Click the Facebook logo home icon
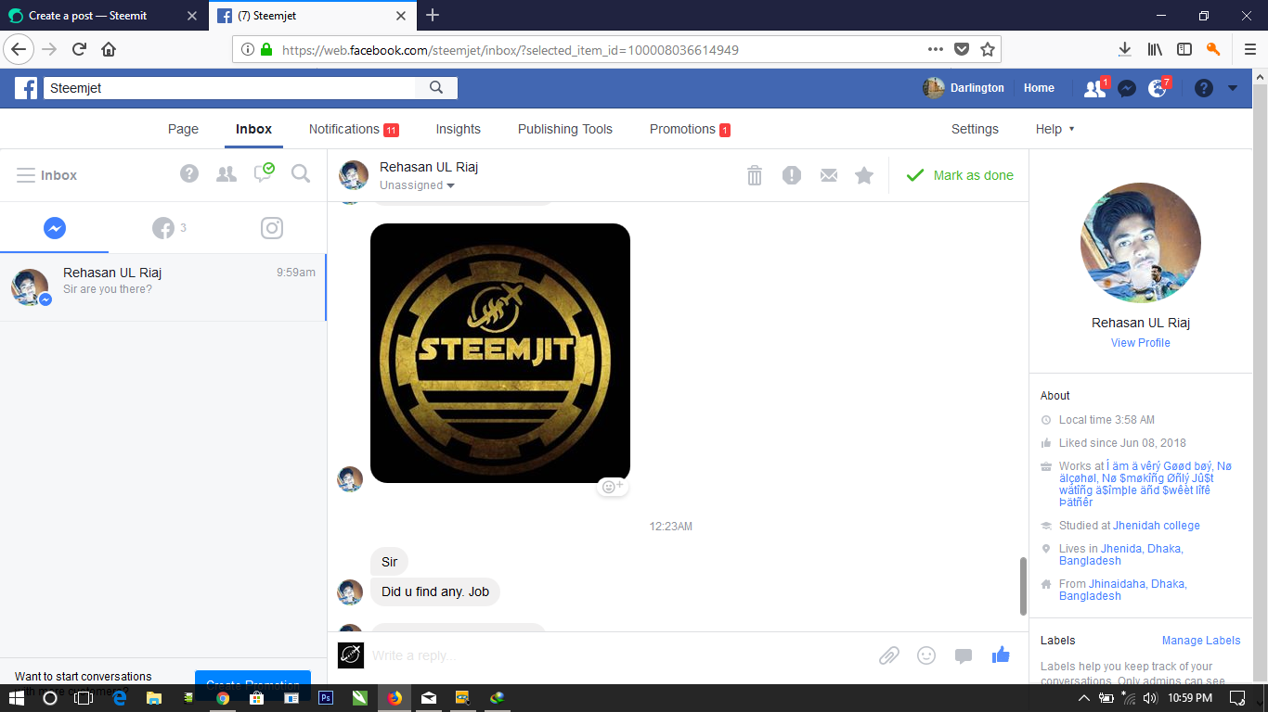 coord(26,88)
